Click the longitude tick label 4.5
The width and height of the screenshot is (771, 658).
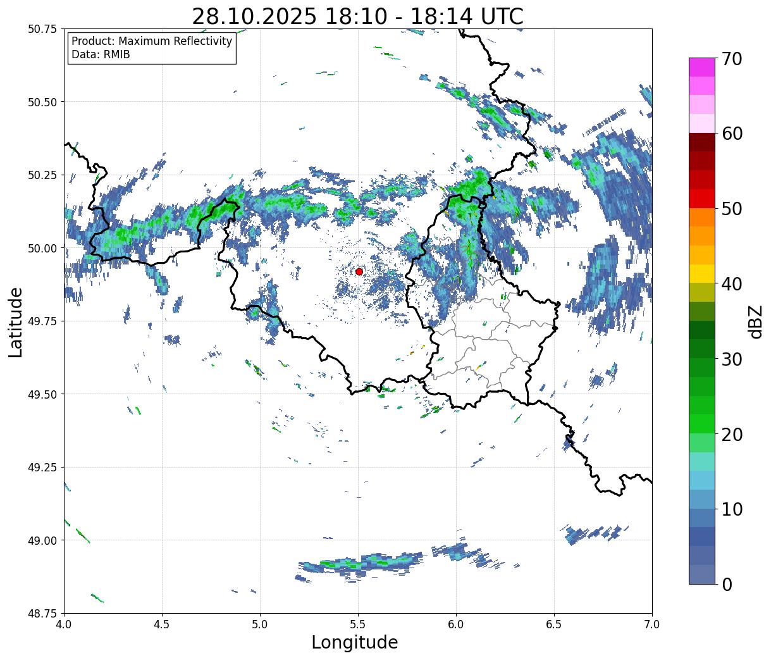[x=162, y=624]
